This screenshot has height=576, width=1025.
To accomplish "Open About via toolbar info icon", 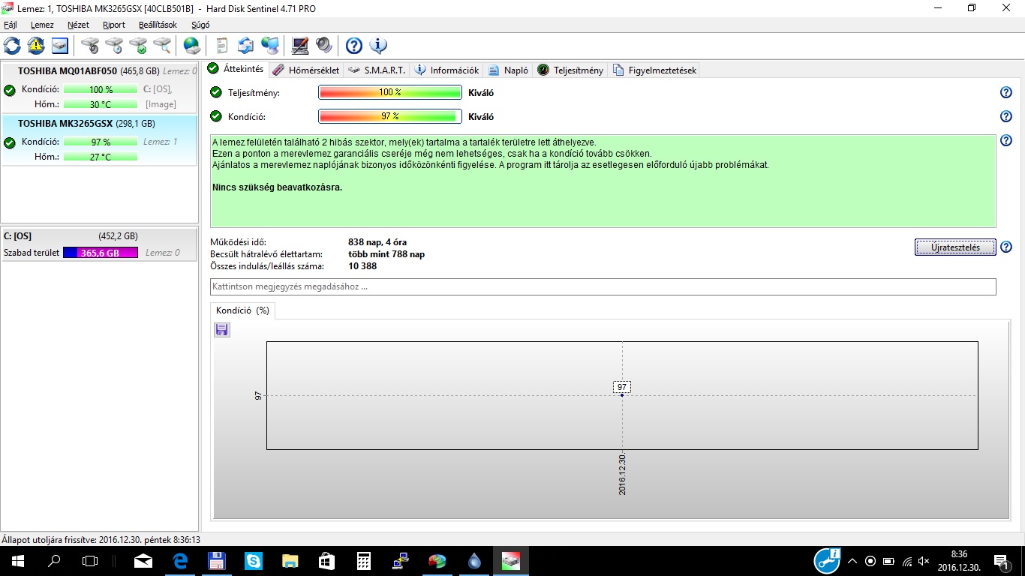I will click(x=378, y=46).
